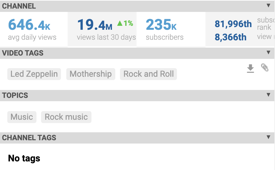Open the Rock and Roll tag

(x=148, y=74)
